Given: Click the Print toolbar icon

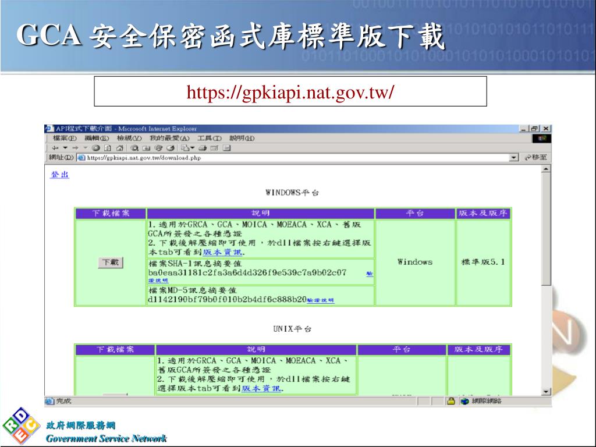Looking at the screenshot, I should tap(203, 148).
